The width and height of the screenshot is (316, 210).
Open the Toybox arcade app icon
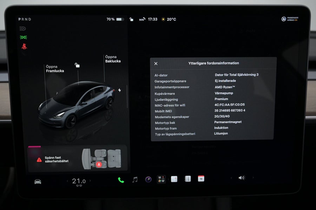[161, 179]
